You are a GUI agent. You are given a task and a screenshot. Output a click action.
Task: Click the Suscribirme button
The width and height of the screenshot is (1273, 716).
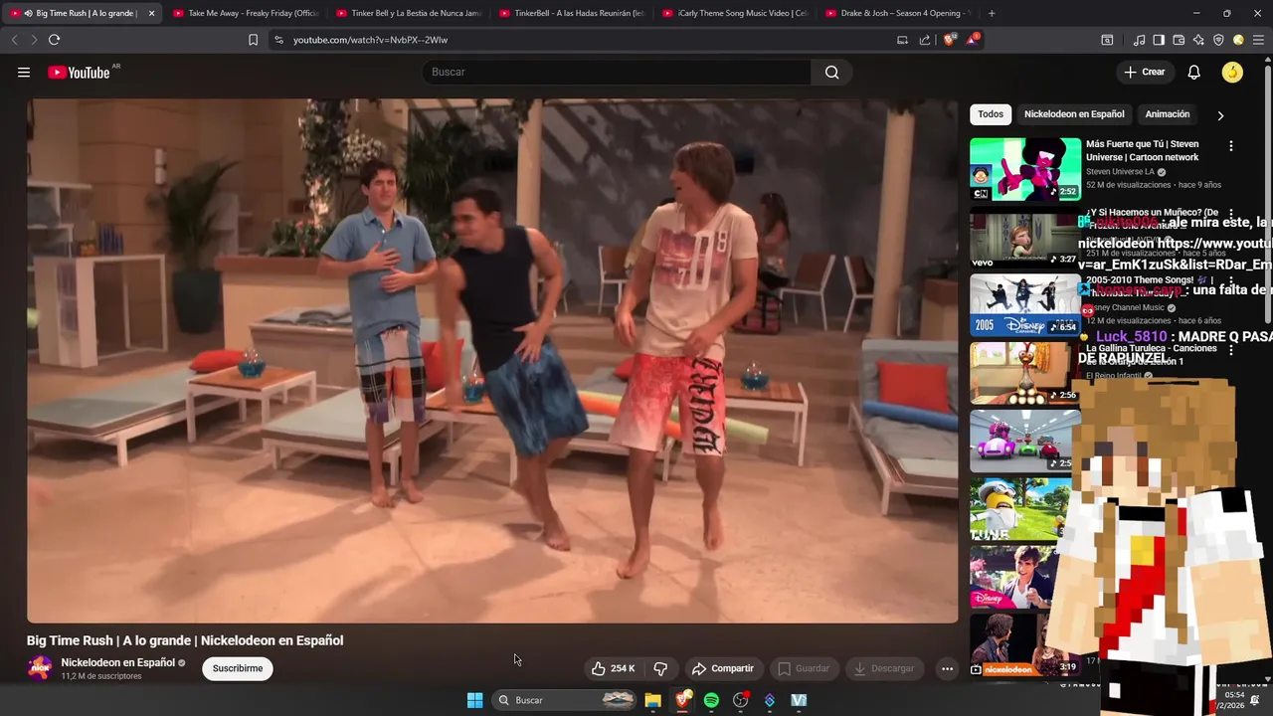coord(238,668)
